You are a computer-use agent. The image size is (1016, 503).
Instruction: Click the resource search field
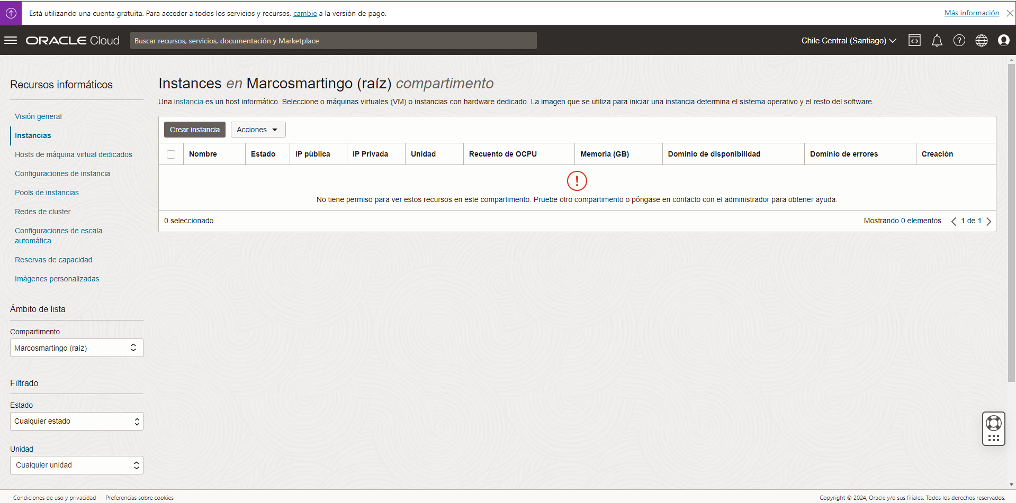click(334, 40)
